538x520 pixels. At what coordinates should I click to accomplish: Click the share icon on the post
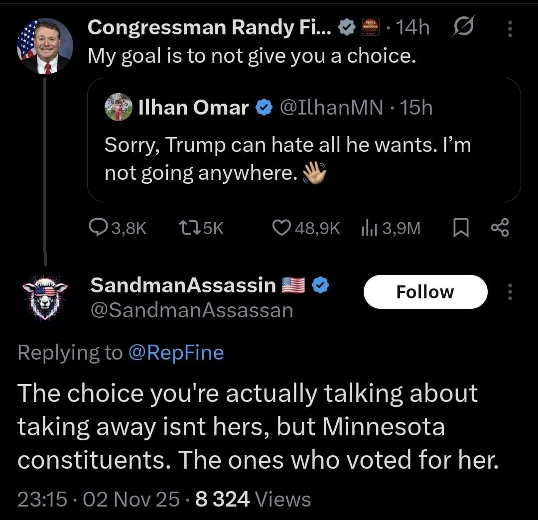pos(500,228)
